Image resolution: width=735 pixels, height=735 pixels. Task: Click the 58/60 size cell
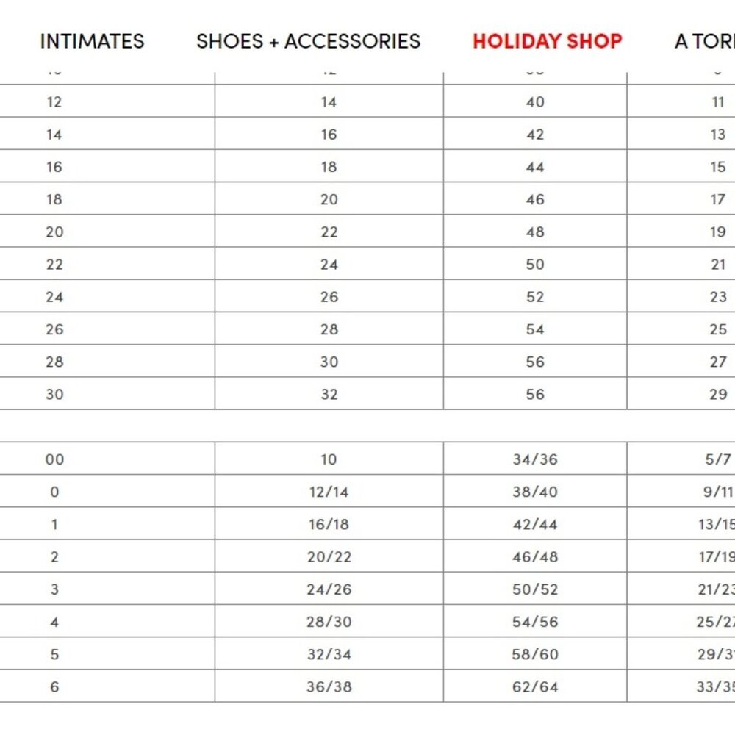535,654
